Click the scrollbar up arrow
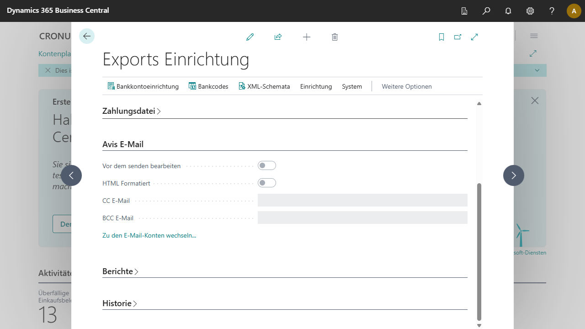 tap(479, 104)
